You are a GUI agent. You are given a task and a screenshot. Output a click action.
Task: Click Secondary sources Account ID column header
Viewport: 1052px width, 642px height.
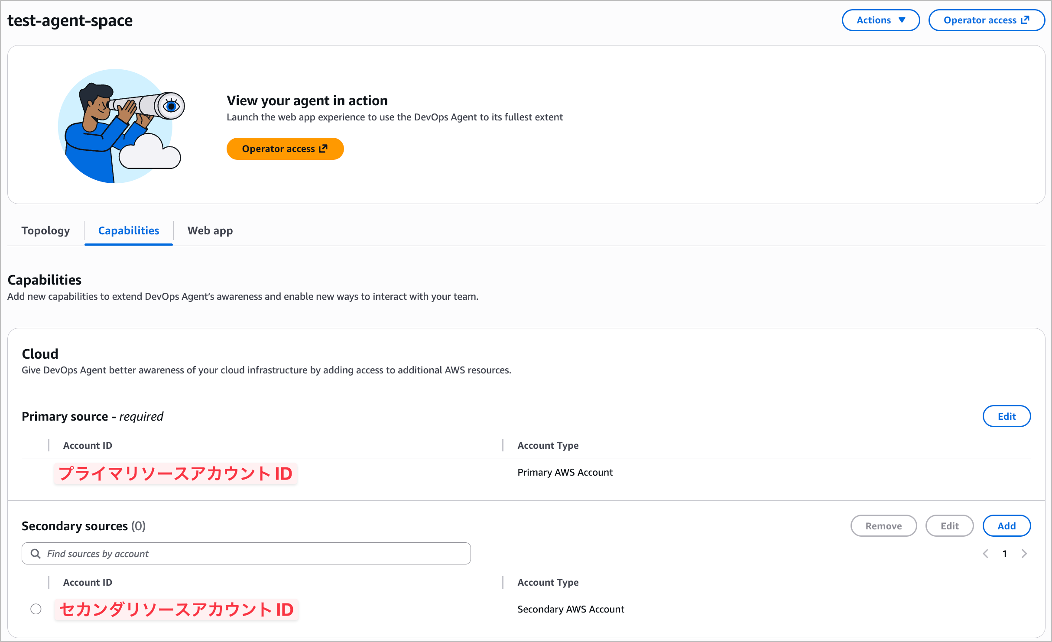coord(88,582)
